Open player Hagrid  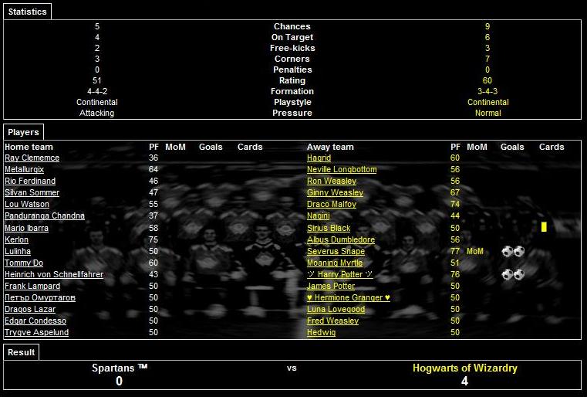pyautogui.click(x=319, y=158)
